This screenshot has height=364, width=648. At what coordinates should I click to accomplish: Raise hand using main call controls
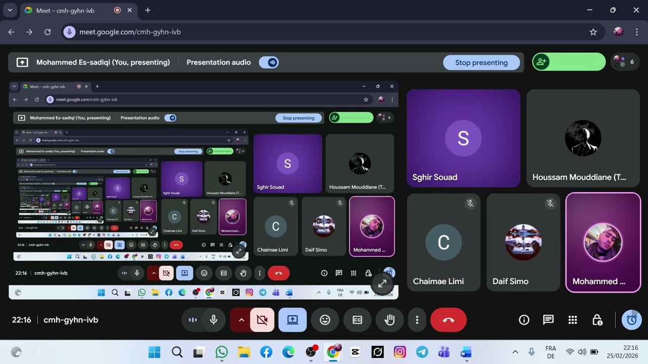(x=389, y=320)
